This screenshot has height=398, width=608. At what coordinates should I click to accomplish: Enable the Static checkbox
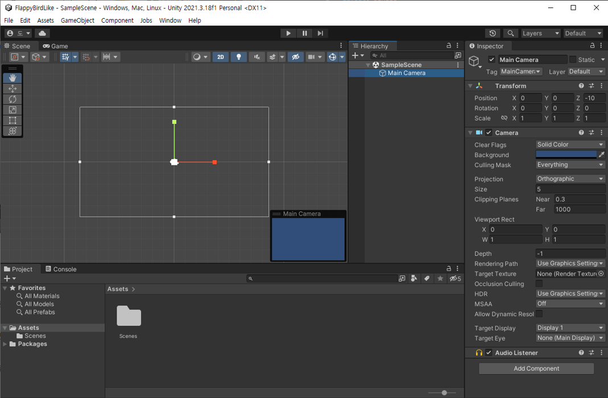coord(572,59)
